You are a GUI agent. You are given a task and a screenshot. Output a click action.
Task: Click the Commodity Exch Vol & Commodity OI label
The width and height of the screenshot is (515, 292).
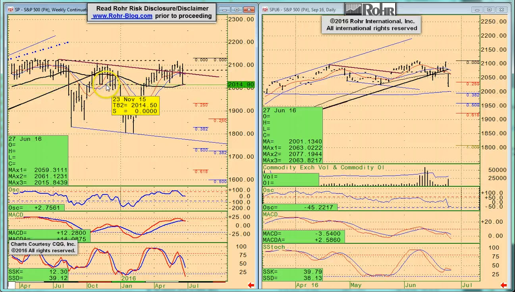(324, 167)
